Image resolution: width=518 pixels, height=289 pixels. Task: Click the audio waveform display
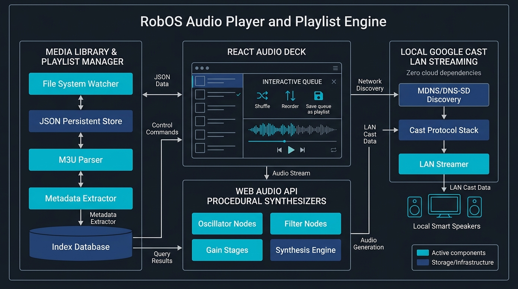[293, 130]
